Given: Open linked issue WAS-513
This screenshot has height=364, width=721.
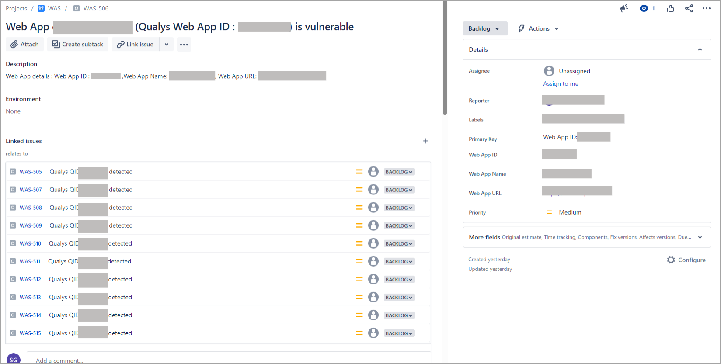Looking at the screenshot, I should 30,297.
